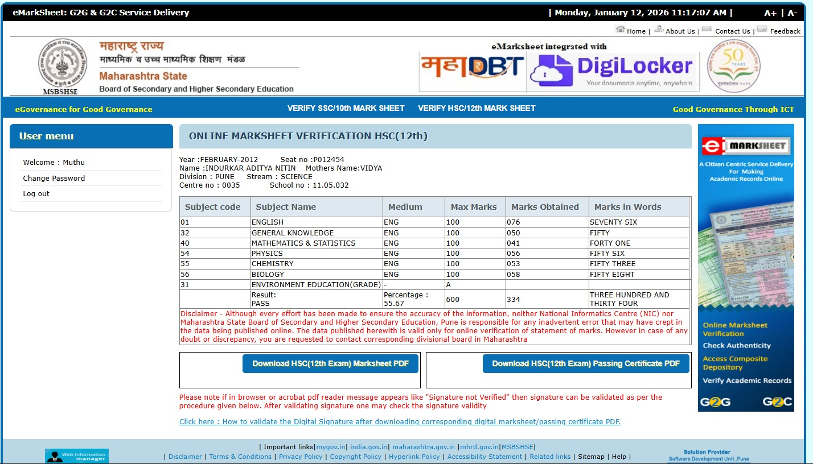Click Log out in User menu
Screen dimensions: 813x464
[36, 194]
